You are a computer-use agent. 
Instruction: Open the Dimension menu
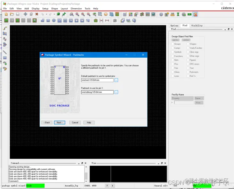click(76, 9)
